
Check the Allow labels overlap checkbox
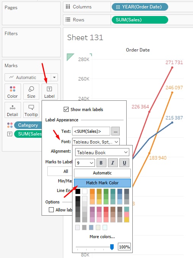(51, 210)
